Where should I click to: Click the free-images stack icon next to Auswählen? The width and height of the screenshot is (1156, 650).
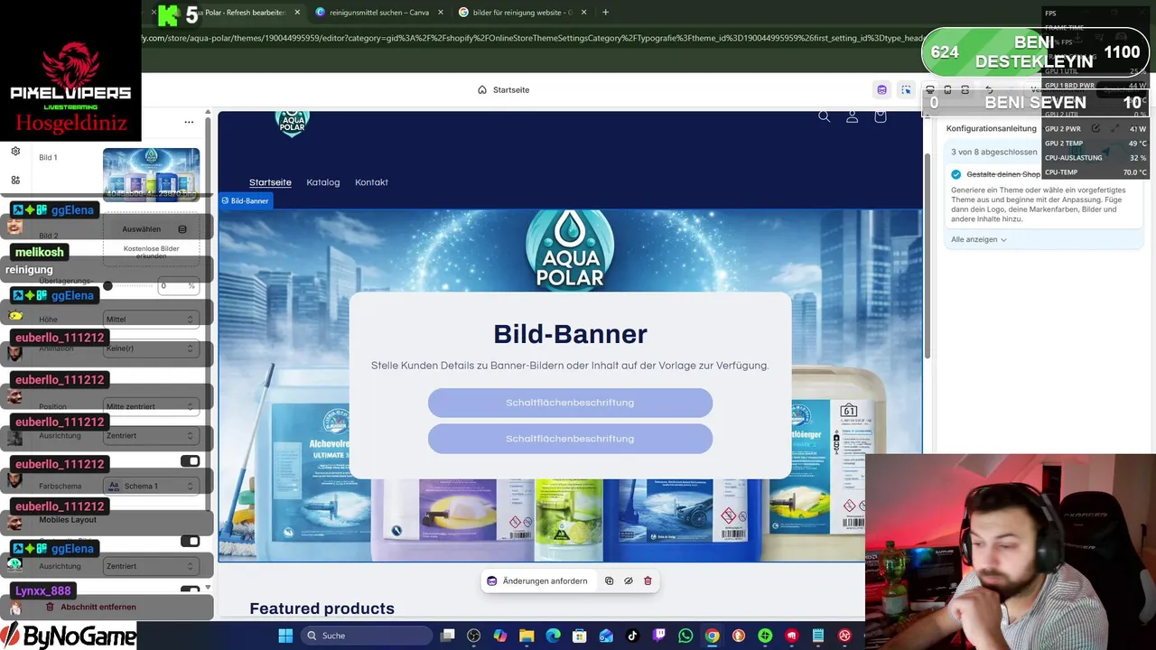(x=182, y=229)
